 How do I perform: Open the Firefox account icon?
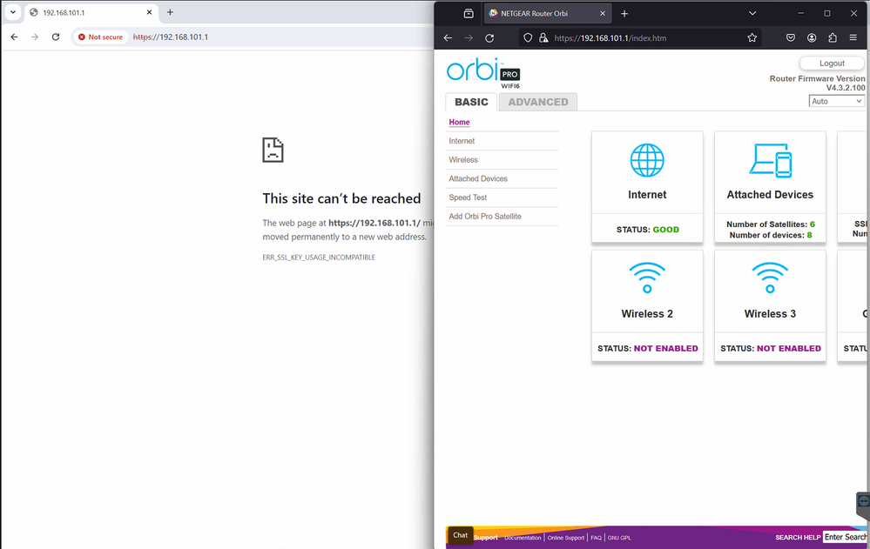tap(812, 38)
